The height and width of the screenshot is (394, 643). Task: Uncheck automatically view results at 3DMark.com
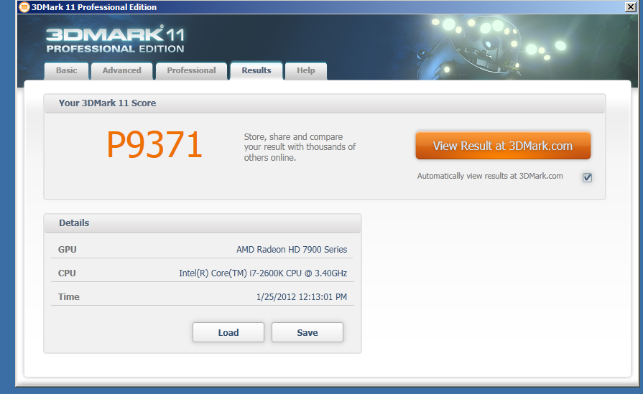coord(587,177)
